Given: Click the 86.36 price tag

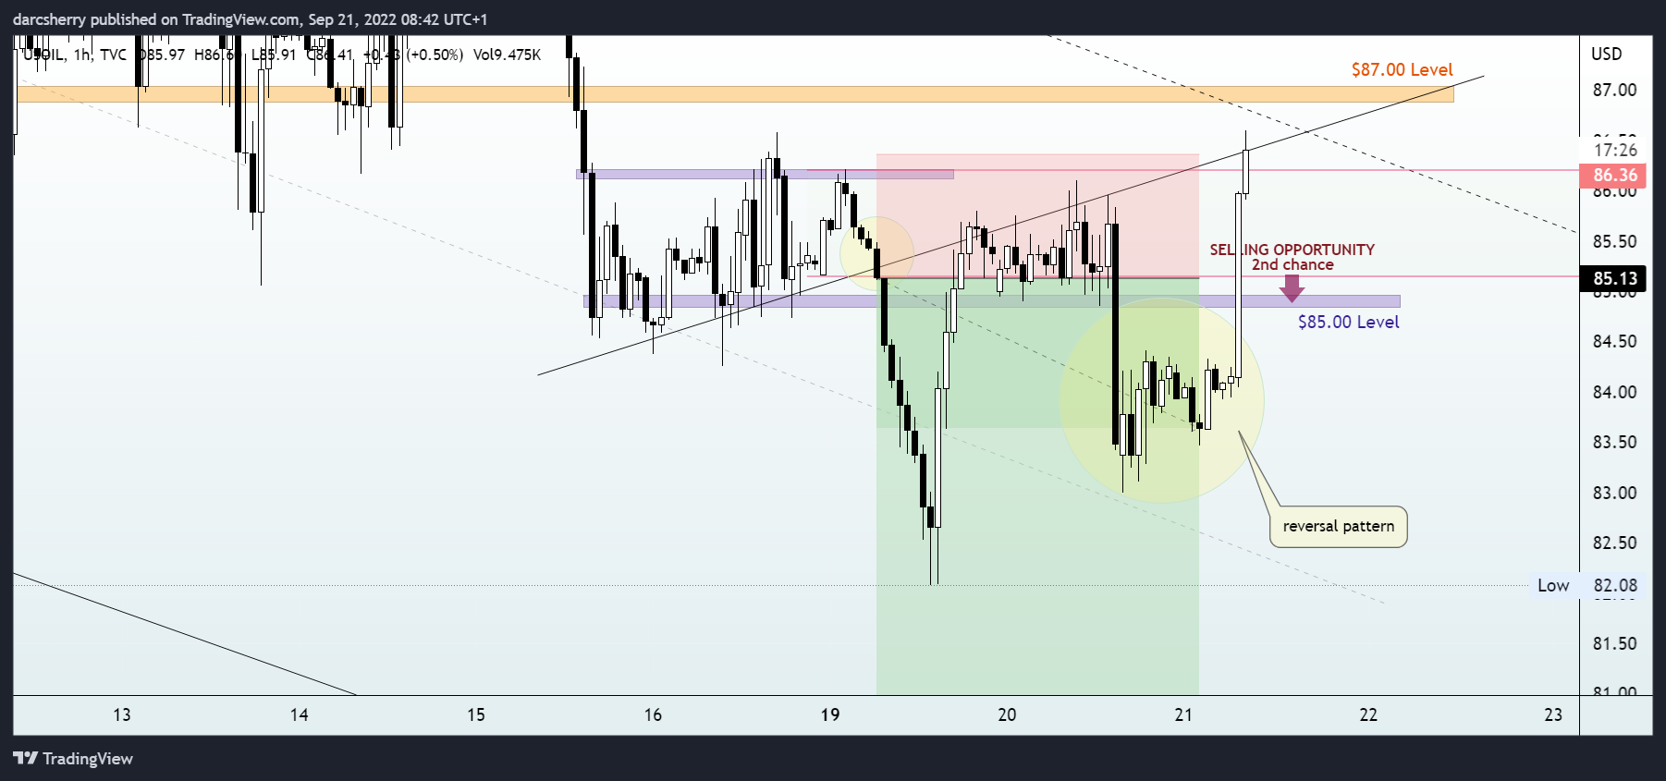Looking at the screenshot, I should [x=1614, y=176].
